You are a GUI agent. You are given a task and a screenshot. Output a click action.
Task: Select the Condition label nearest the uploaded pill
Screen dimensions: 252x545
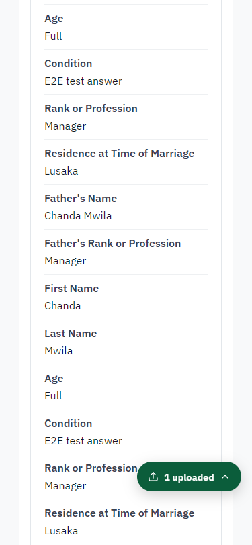(x=69, y=424)
